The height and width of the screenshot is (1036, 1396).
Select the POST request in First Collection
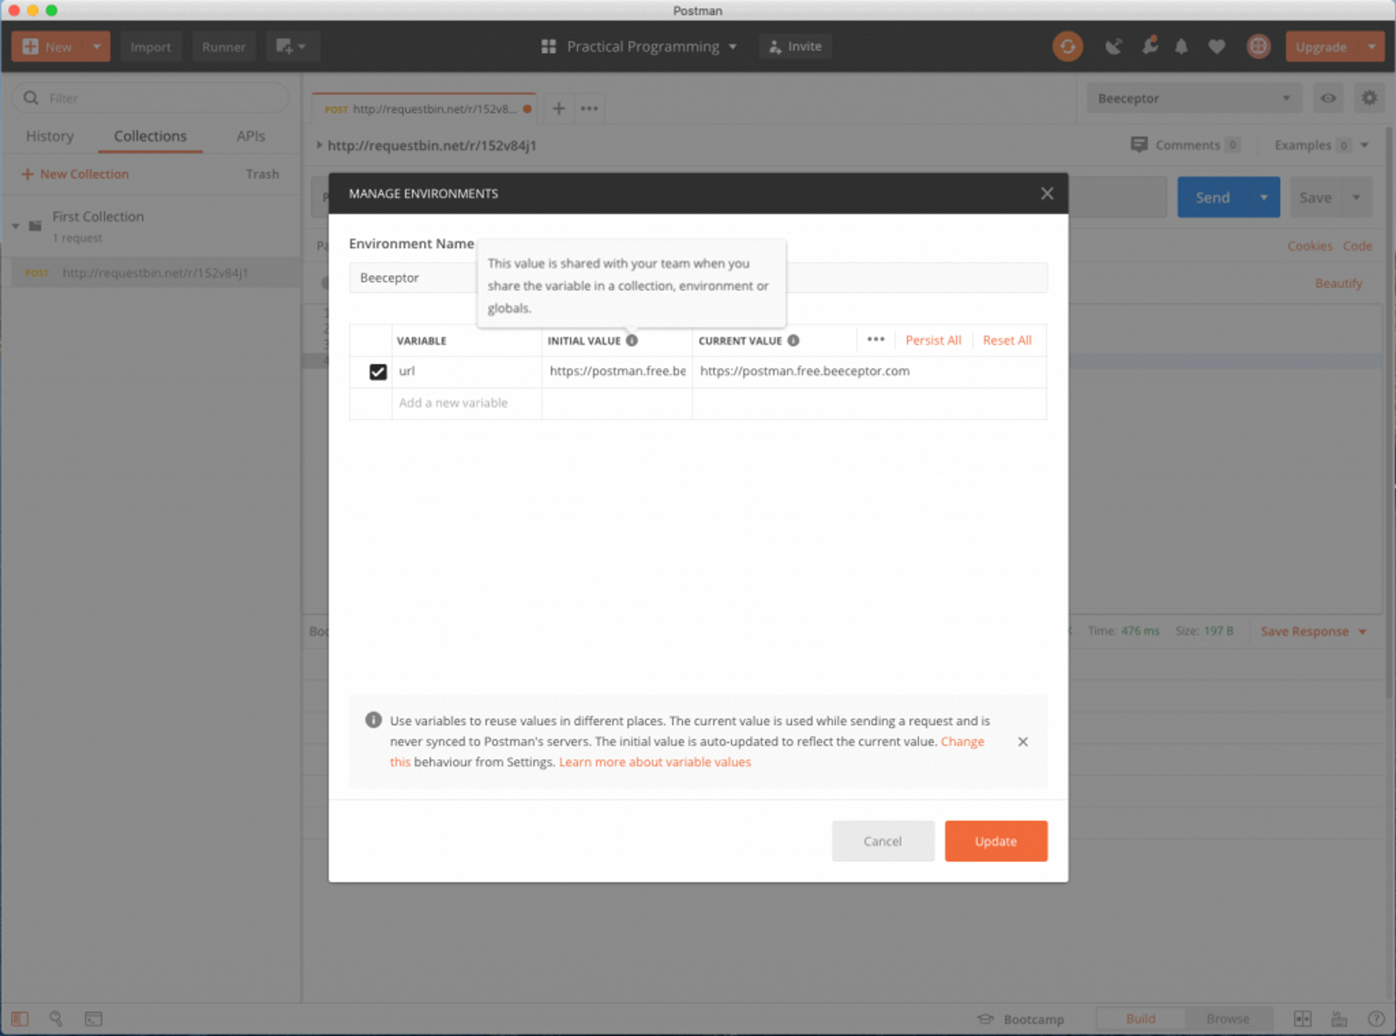coord(151,273)
